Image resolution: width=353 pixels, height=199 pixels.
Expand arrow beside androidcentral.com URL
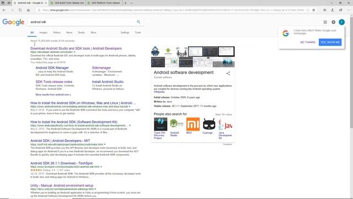tap(130, 107)
